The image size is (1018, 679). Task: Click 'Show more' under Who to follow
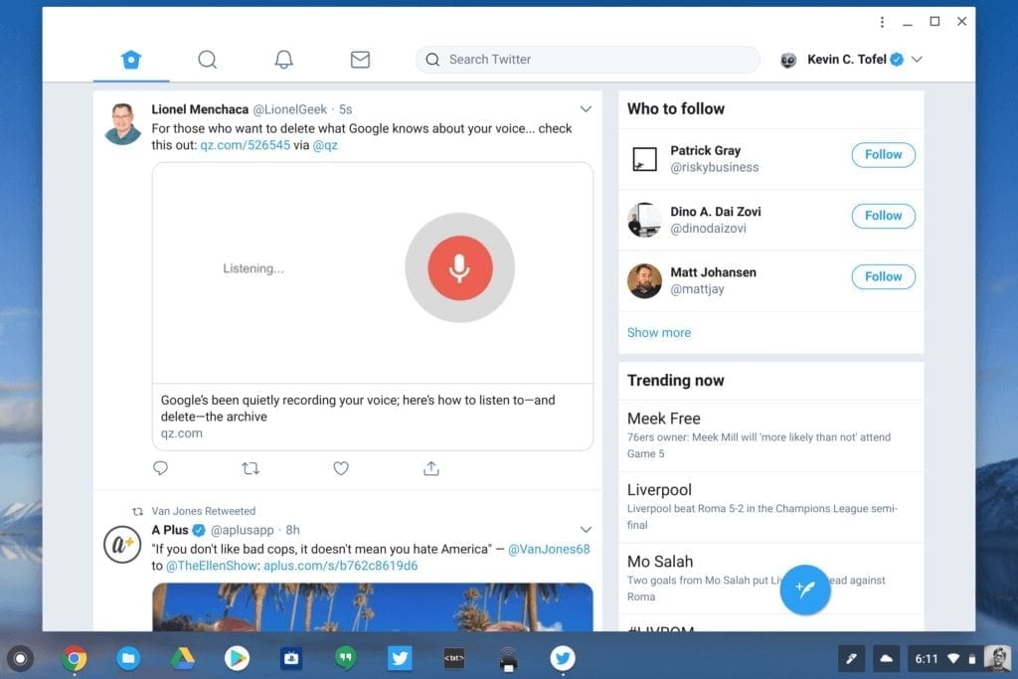tap(659, 332)
